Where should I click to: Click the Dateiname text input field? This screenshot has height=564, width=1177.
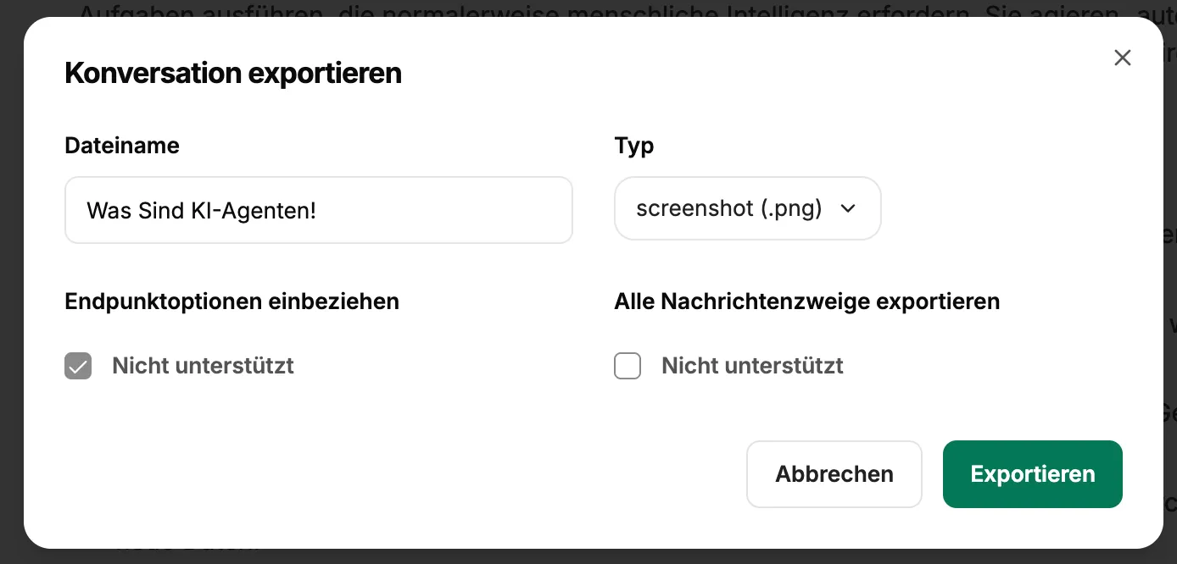[x=318, y=210]
